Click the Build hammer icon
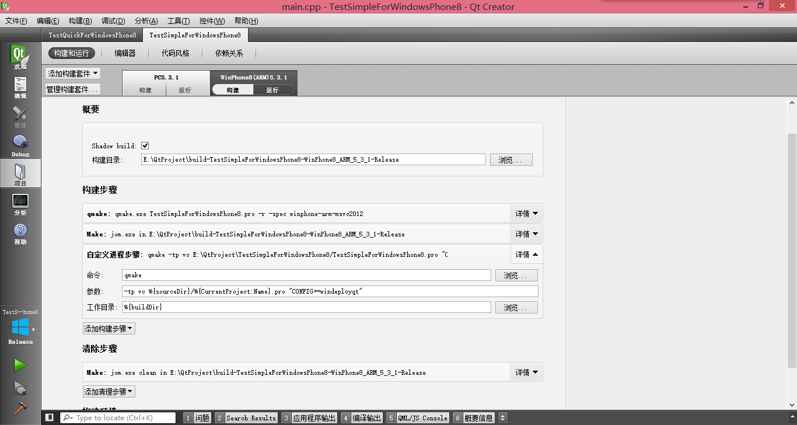 (x=20, y=408)
